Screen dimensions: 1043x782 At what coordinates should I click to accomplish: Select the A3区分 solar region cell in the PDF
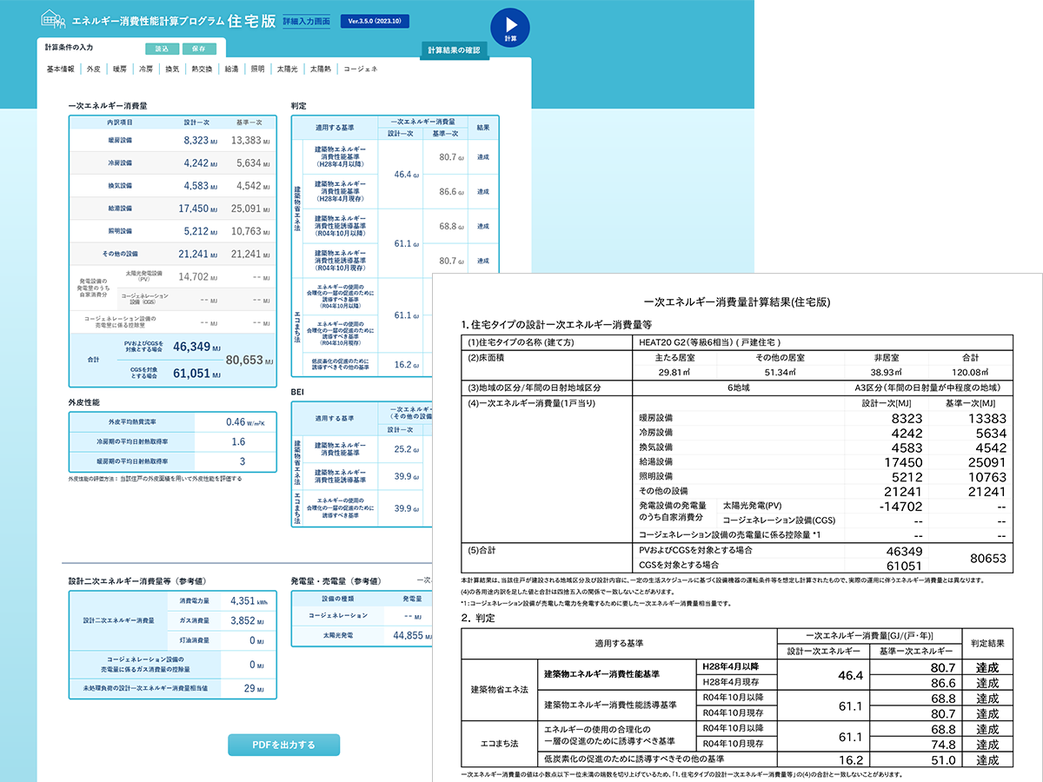pos(927,388)
